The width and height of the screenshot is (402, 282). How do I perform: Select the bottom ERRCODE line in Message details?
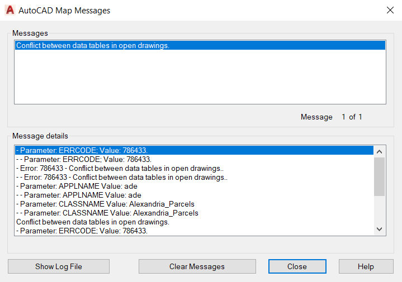pos(82,231)
